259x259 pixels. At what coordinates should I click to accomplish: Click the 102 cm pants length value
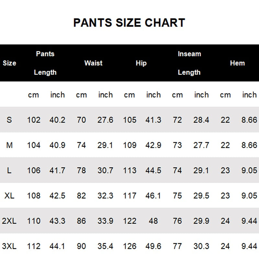click(34, 120)
